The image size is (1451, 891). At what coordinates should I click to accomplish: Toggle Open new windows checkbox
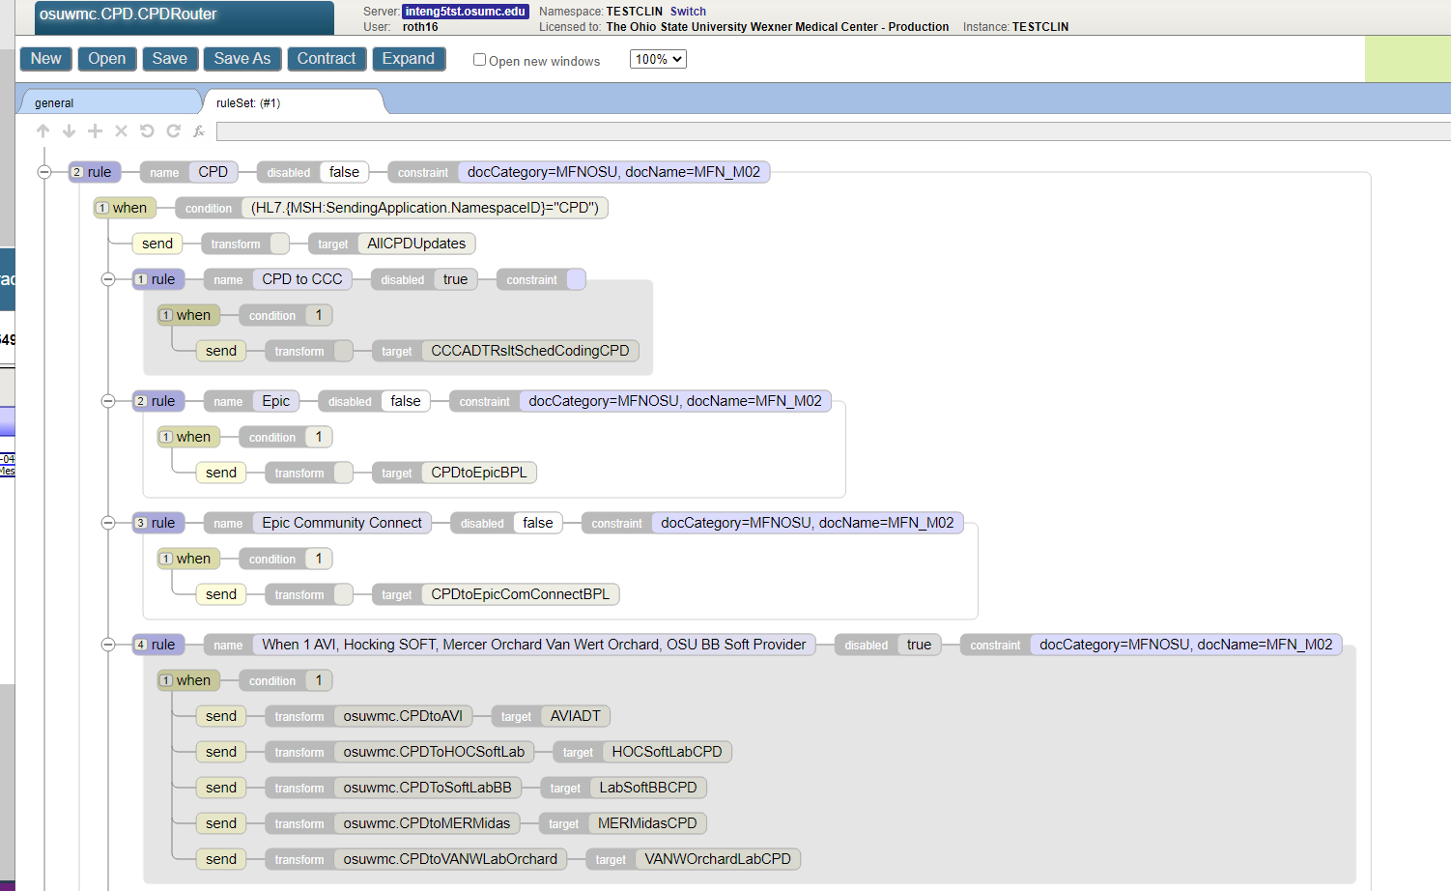pyautogui.click(x=479, y=60)
